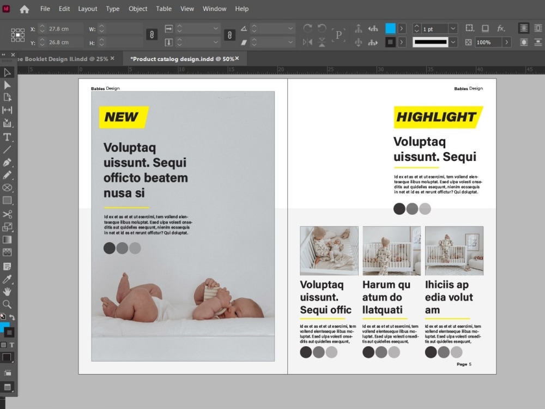Click the drop shadow icon
The width and height of the screenshot is (545, 409).
(x=485, y=28)
